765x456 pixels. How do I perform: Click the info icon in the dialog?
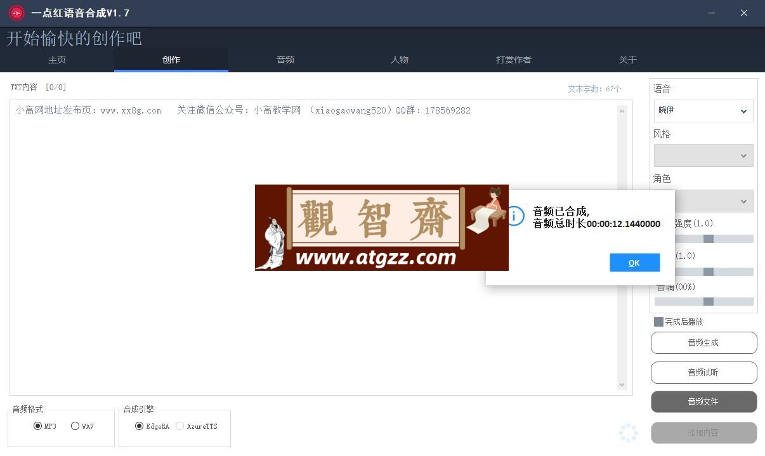(x=514, y=216)
